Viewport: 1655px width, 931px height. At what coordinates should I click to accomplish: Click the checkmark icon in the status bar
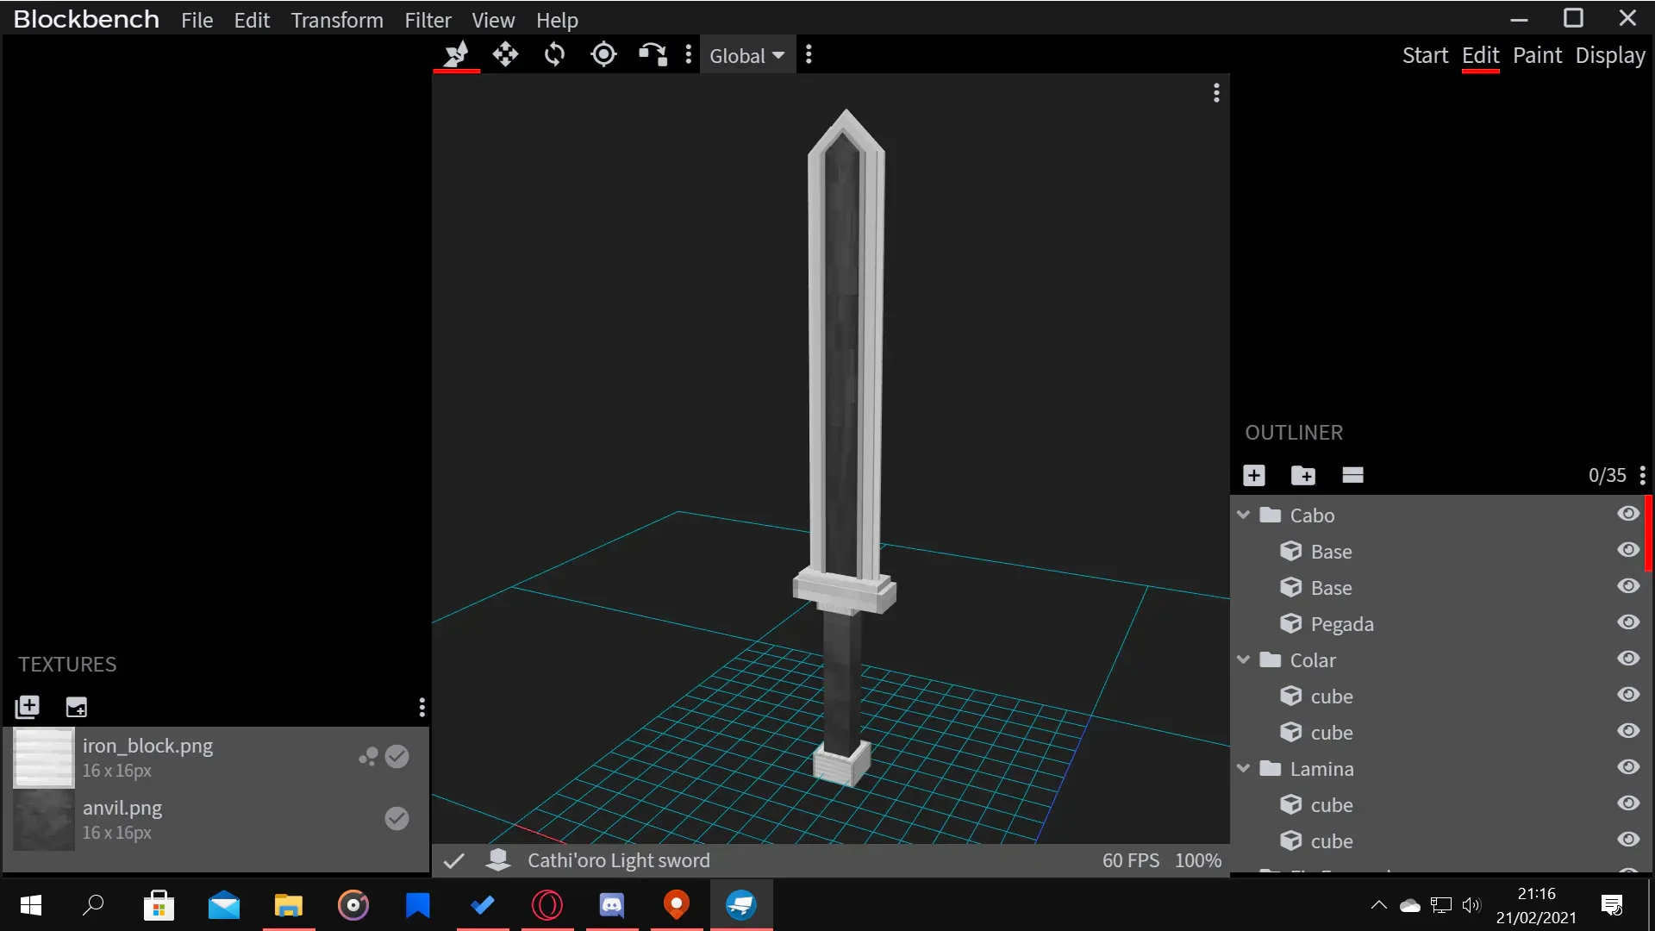pos(454,860)
